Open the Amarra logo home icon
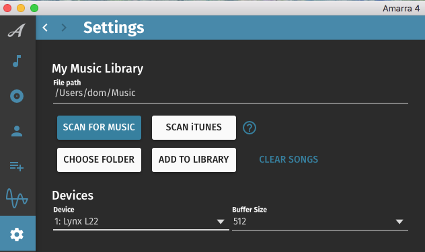 pyautogui.click(x=17, y=30)
